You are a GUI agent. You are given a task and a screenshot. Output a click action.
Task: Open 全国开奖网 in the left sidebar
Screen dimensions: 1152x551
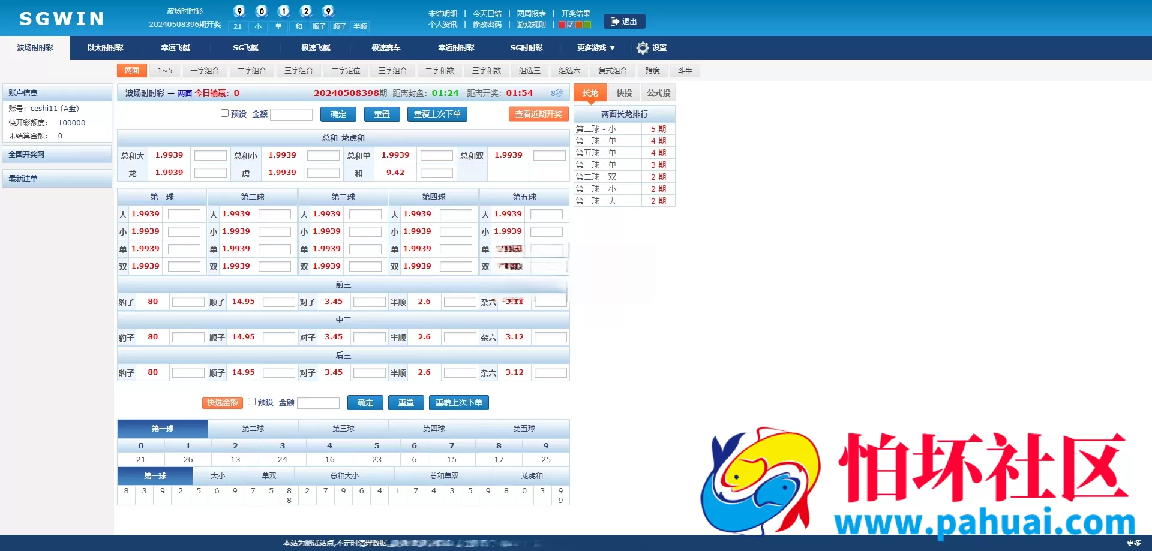[x=57, y=155]
